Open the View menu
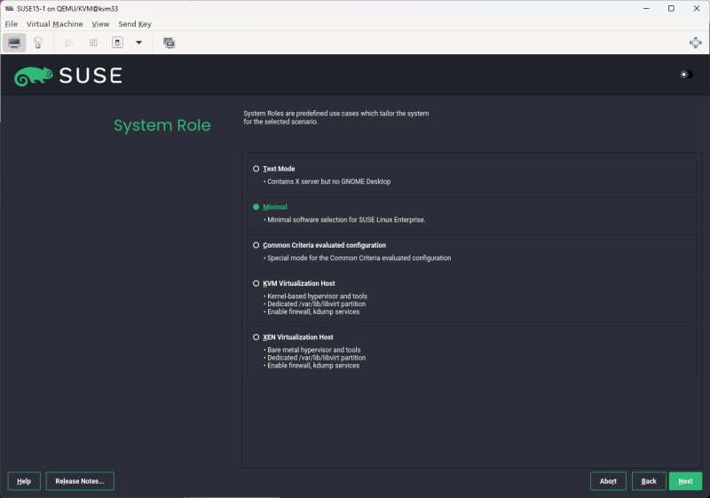Image resolution: width=710 pixels, height=498 pixels. [100, 24]
